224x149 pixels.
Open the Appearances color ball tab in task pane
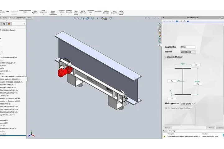click(x=160, y=36)
